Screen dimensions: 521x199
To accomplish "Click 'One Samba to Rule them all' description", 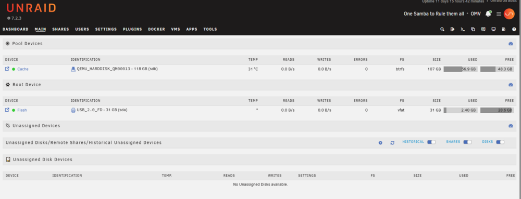I will click(x=433, y=14).
